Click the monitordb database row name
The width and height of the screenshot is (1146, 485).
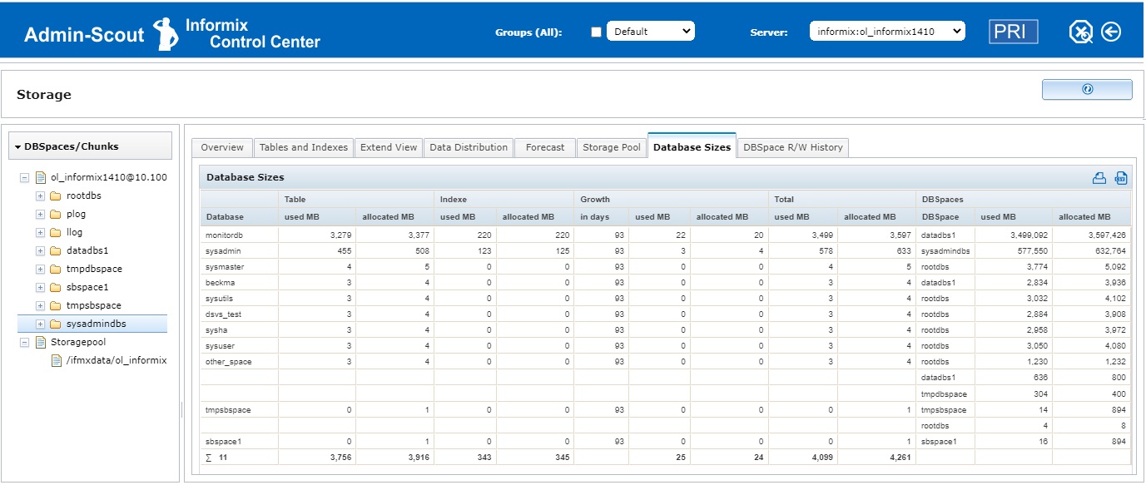click(x=223, y=235)
